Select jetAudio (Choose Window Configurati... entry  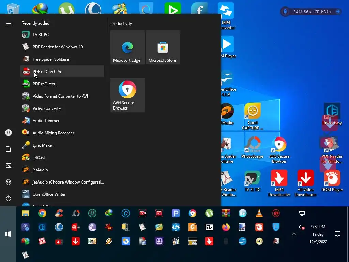pyautogui.click(x=62, y=182)
